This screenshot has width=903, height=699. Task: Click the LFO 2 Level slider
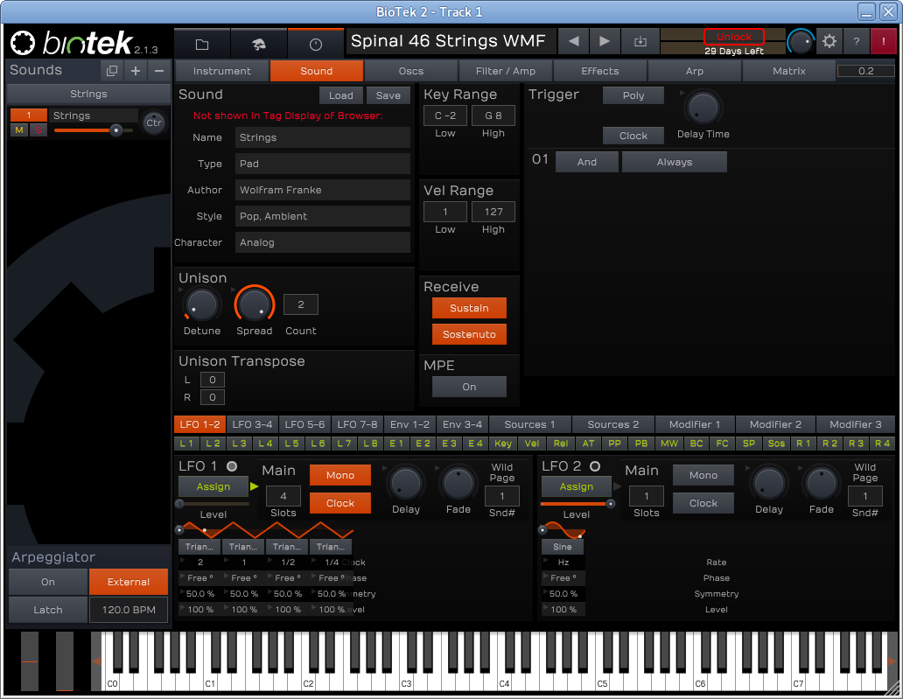[x=577, y=504]
